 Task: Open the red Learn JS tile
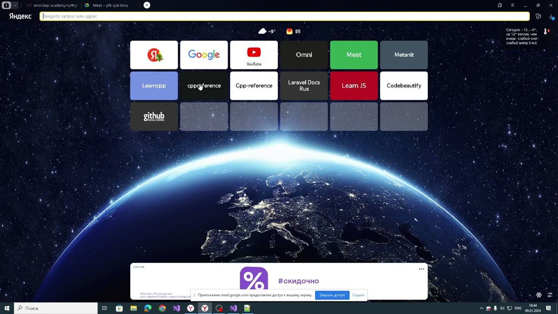coord(354,86)
